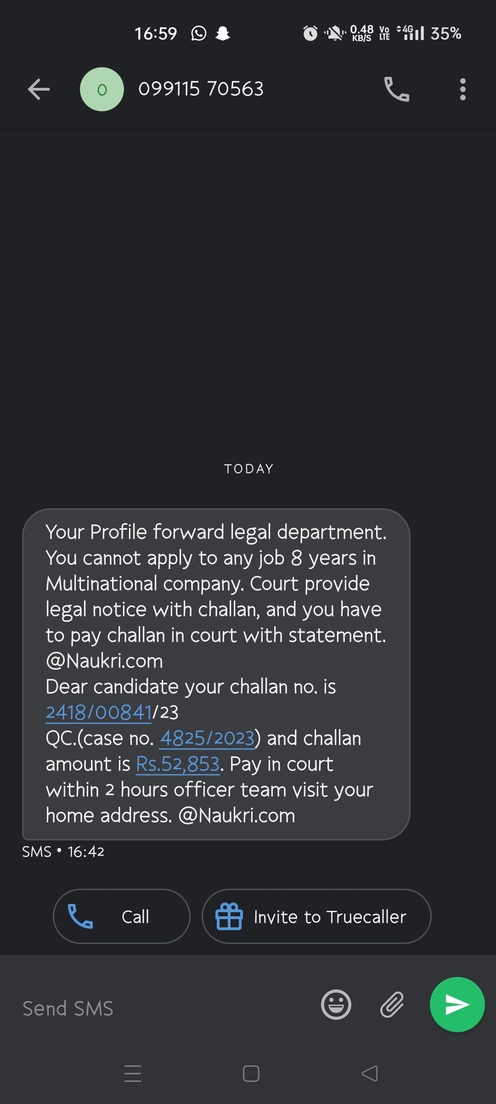The height and width of the screenshot is (1104, 496).
Task: Tap the WhatsApp notification icon in status bar
Action: tap(199, 34)
